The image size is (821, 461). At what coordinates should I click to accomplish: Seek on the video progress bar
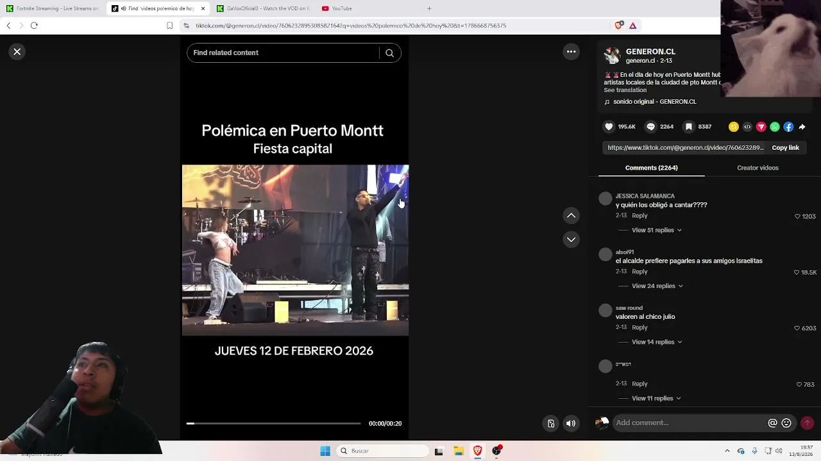click(274, 423)
